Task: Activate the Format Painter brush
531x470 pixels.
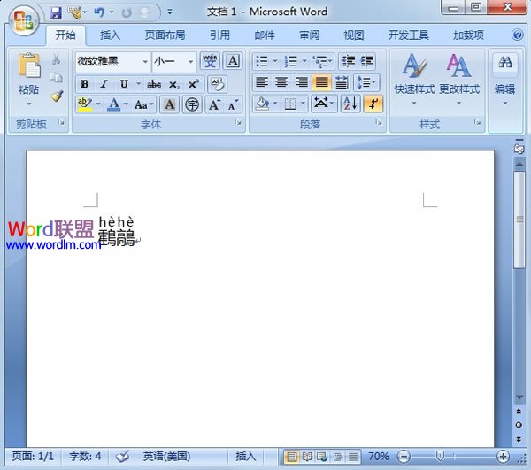Action: 57,96
